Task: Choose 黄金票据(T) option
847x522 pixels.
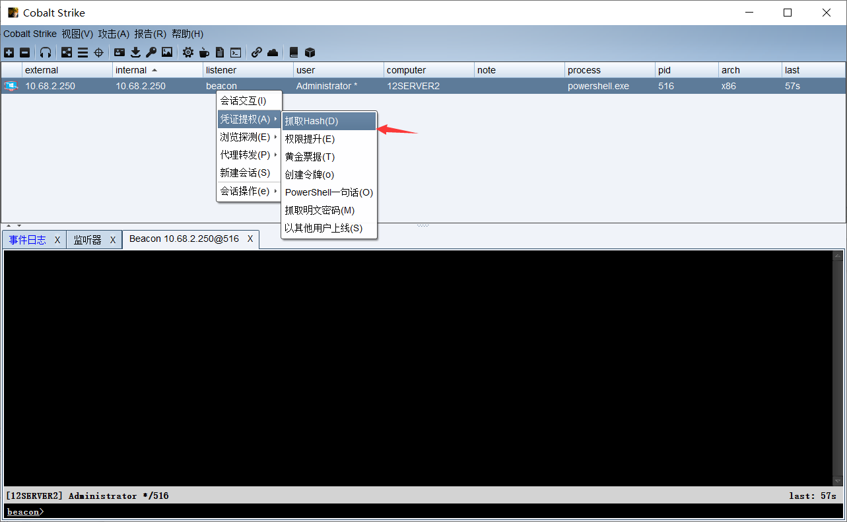Action: (329, 157)
